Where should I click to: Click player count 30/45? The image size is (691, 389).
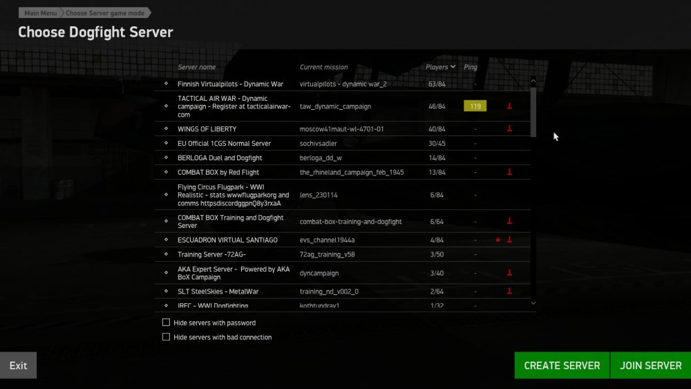point(437,143)
